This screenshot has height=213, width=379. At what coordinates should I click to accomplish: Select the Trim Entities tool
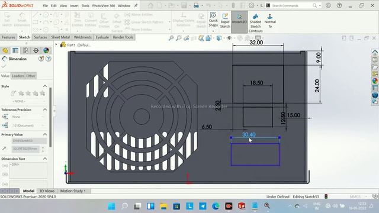click(78, 20)
